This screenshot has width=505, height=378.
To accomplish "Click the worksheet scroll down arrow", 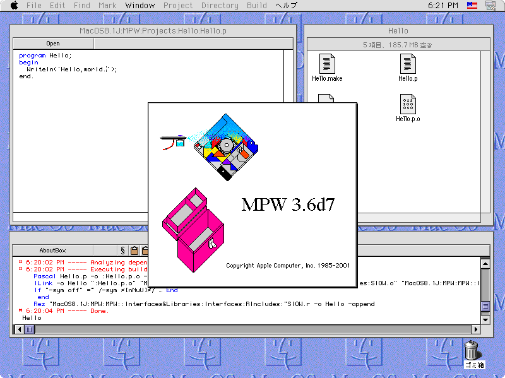I will click(x=485, y=319).
